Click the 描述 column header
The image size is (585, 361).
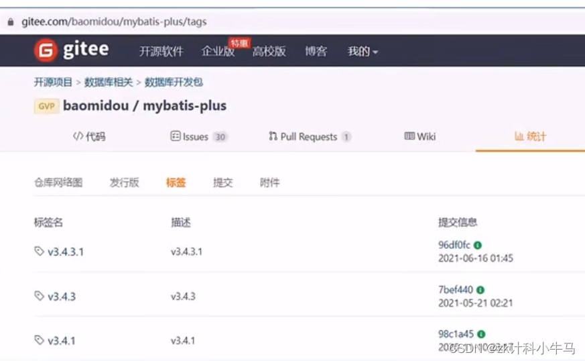click(x=181, y=222)
